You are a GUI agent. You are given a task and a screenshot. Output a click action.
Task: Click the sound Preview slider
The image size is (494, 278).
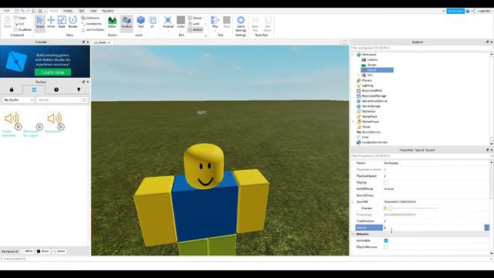413,208
